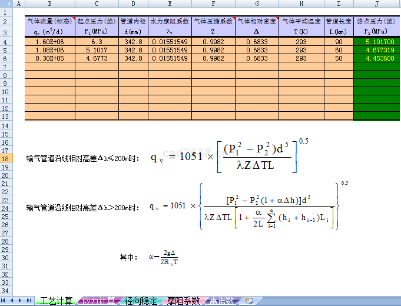Select the 雷诺数 sheet tab
The width and height of the screenshot is (401, 306).
[223, 301]
